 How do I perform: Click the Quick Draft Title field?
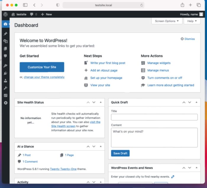tap(154, 117)
